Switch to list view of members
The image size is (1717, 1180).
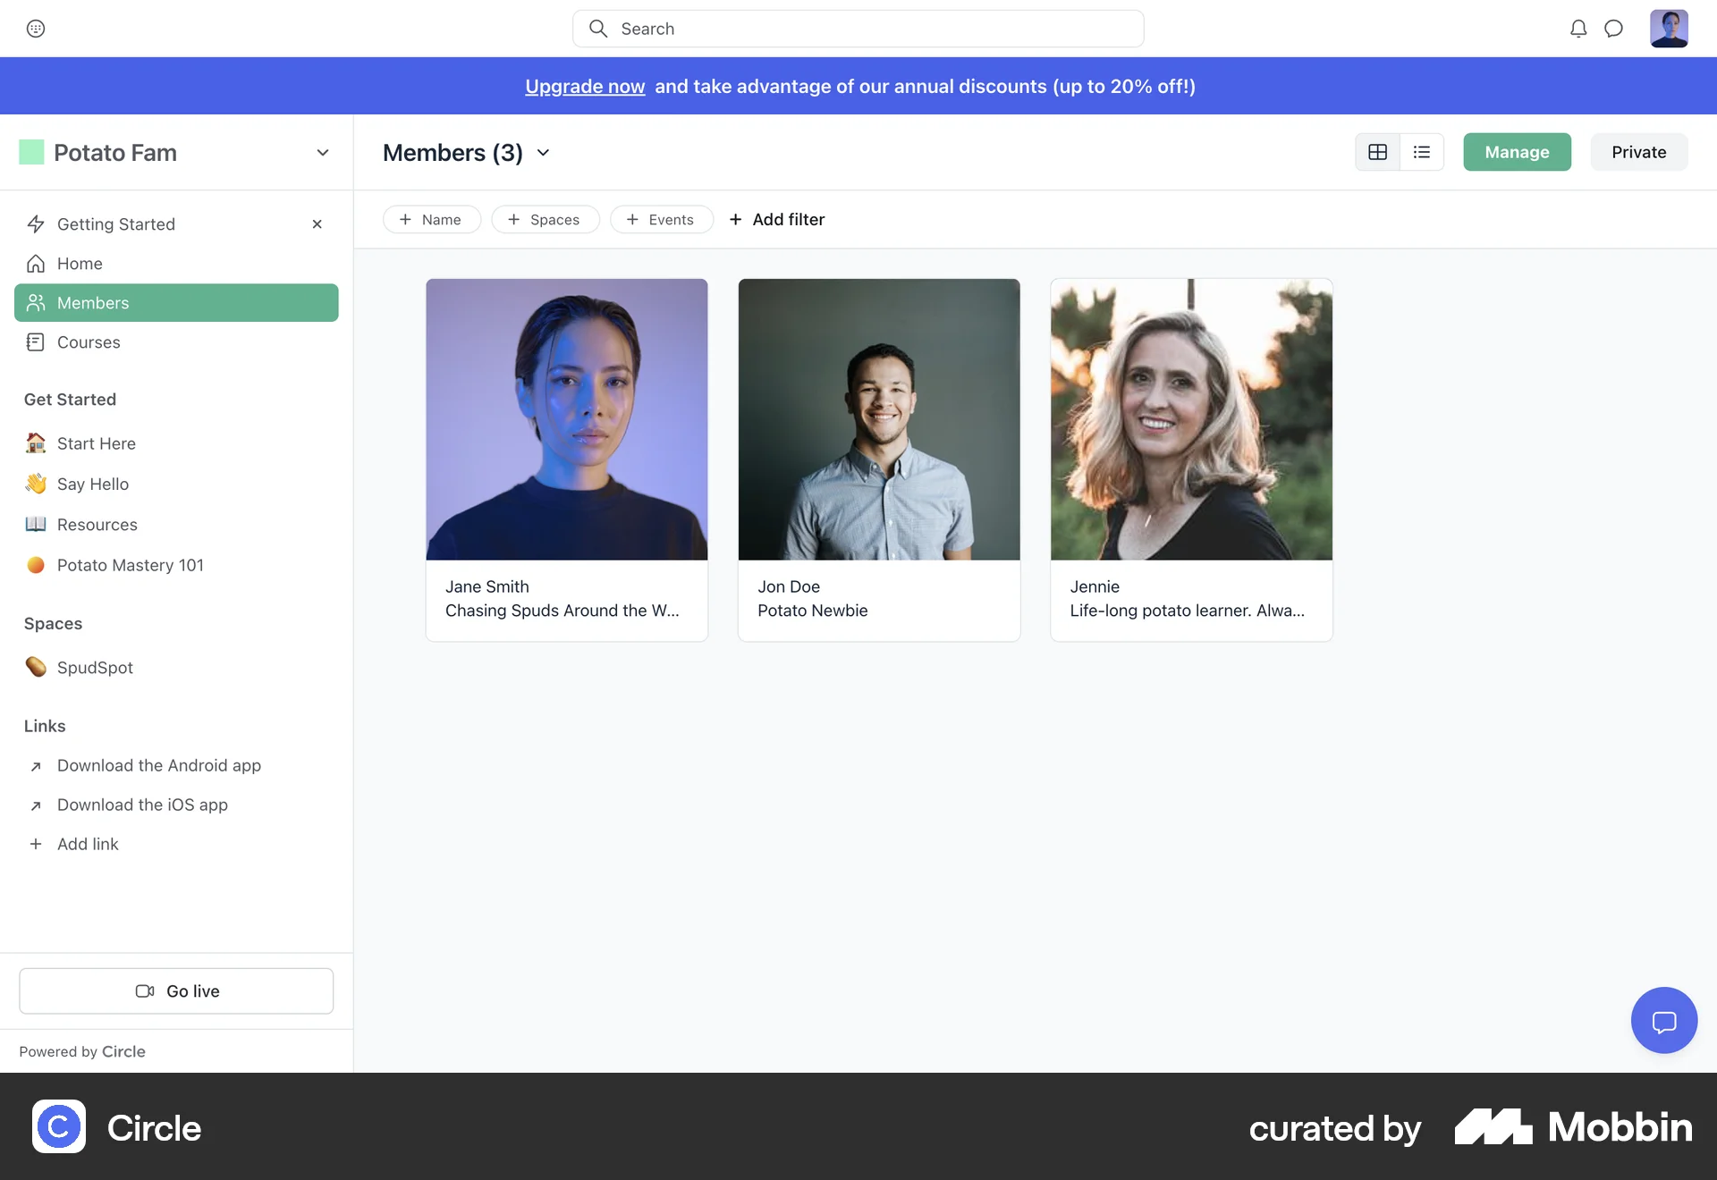point(1421,152)
